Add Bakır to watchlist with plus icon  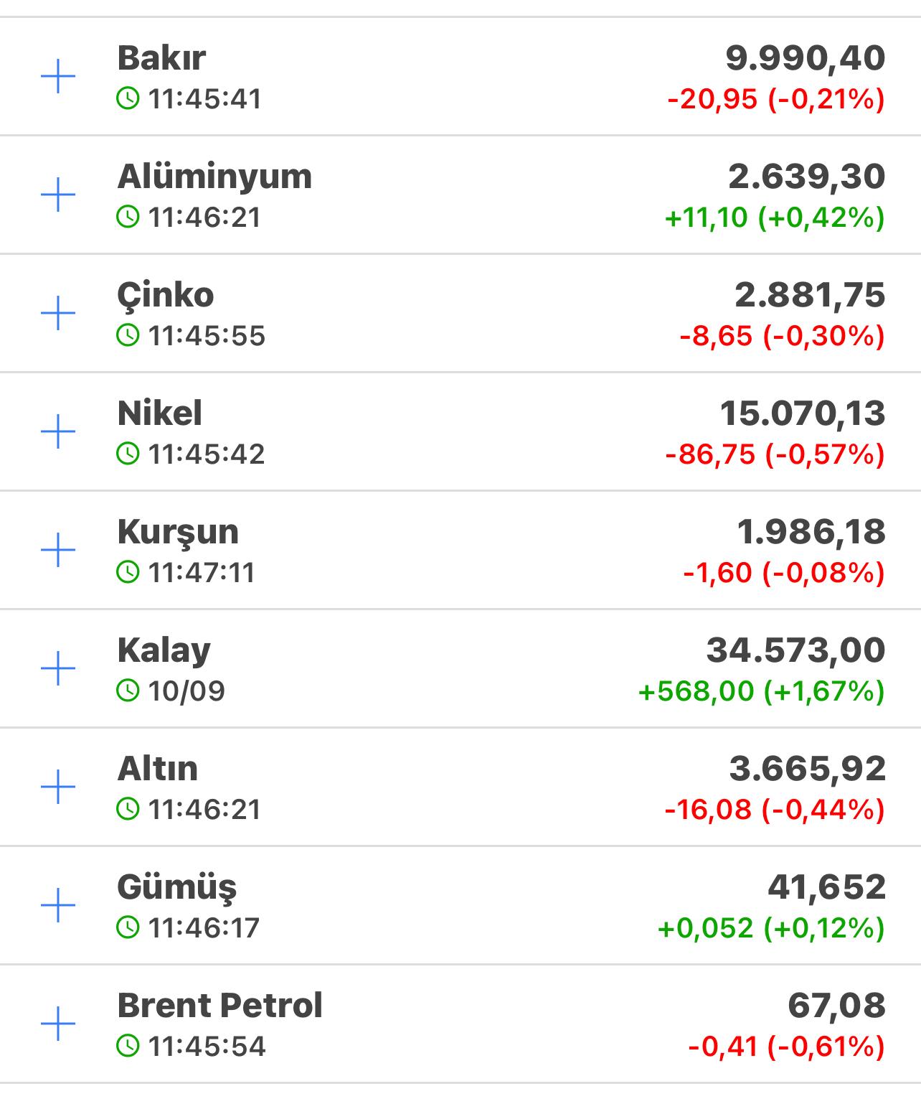click(58, 77)
